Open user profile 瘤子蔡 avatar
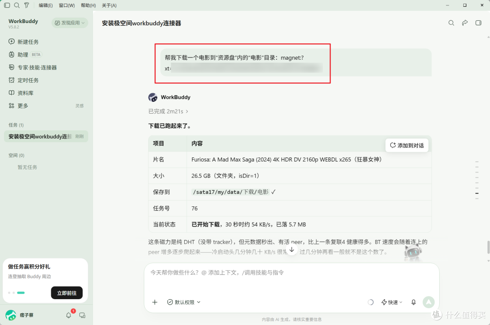Image resolution: width=490 pixels, height=325 pixels. 11,315
